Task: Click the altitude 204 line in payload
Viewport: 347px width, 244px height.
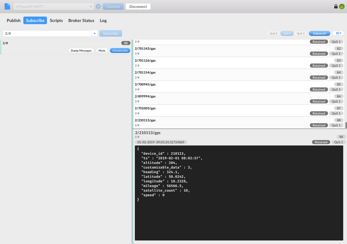Action: [159, 163]
